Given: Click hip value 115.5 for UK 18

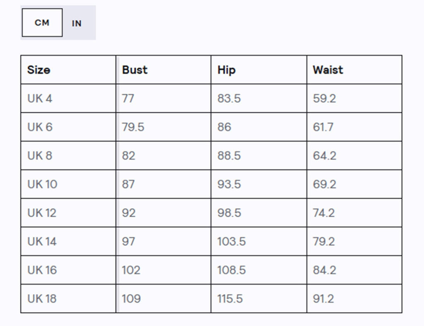Looking at the screenshot, I should pyautogui.click(x=230, y=298).
